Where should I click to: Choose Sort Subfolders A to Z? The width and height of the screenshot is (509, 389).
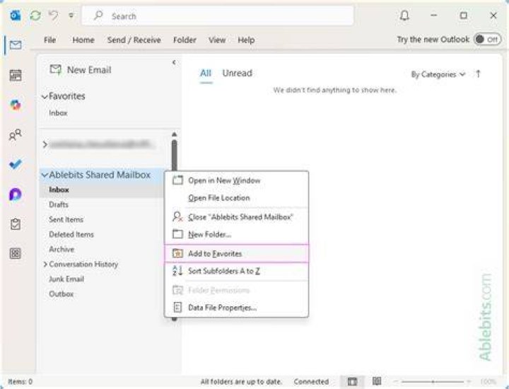point(237,271)
